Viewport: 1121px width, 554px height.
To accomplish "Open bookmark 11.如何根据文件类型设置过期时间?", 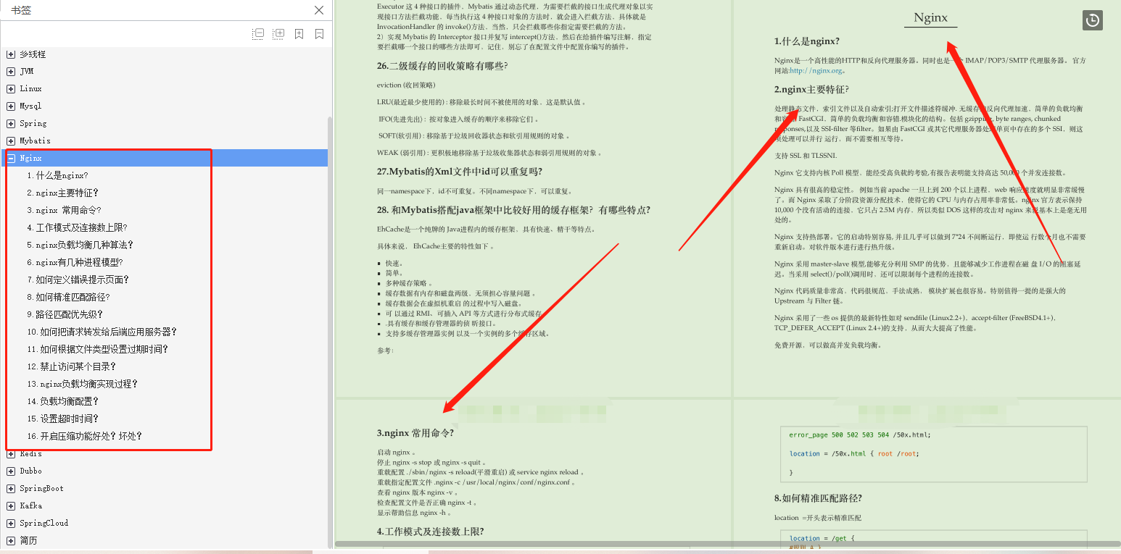I will pyautogui.click(x=98, y=349).
